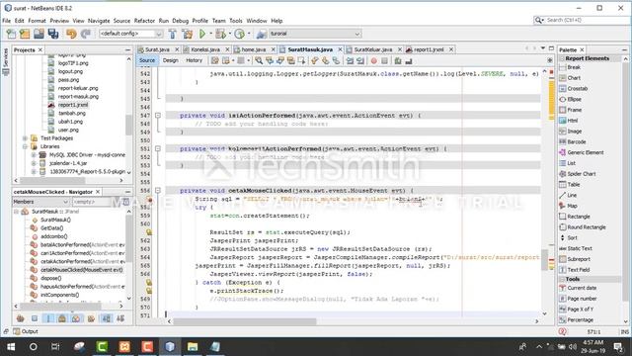
Task: Open the History view
Action: pos(194,60)
